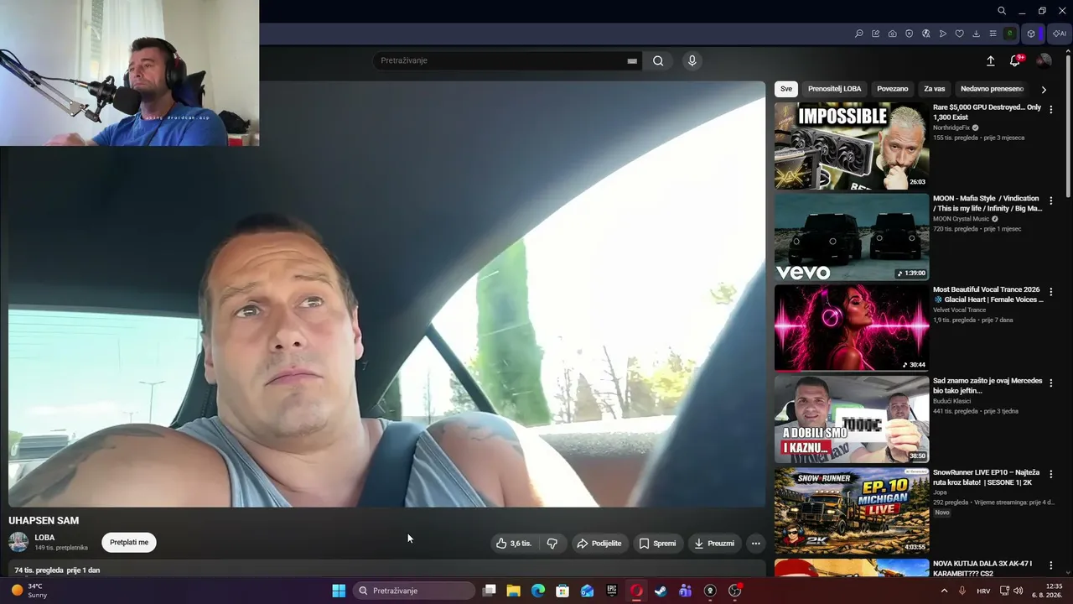Image resolution: width=1073 pixels, height=604 pixels.
Task: Open options menu for NOVA KUTIJA video
Action: click(1051, 565)
